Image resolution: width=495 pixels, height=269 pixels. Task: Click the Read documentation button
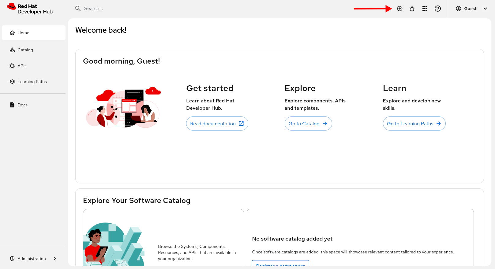pos(213,123)
